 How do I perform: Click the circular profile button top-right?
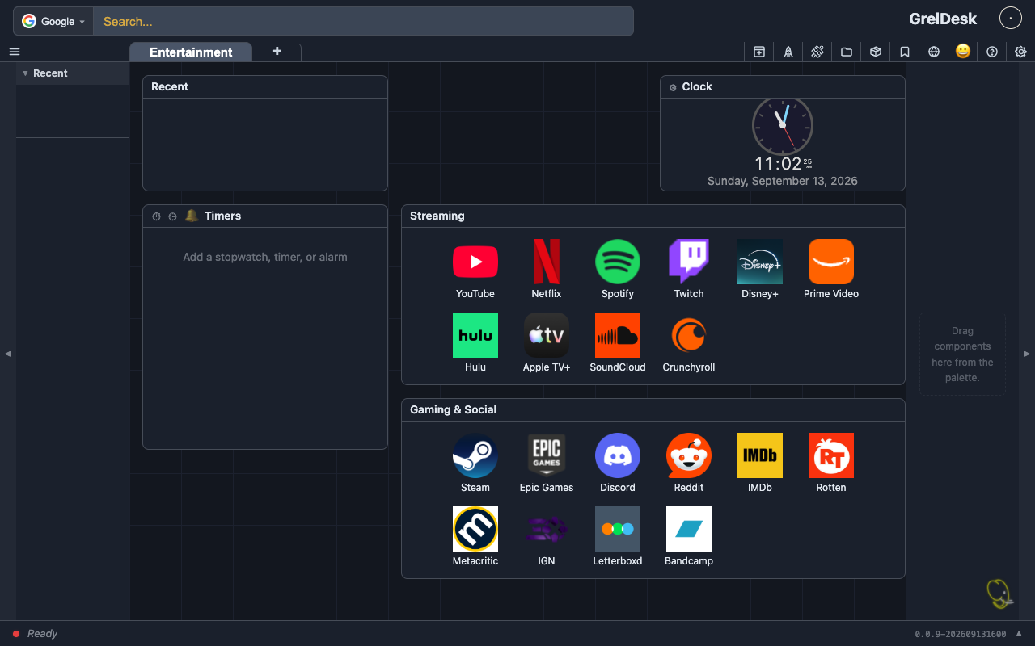(x=1011, y=18)
